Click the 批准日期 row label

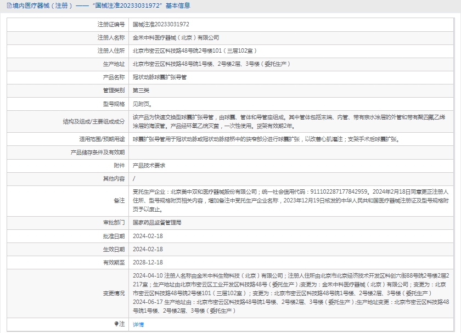click(114, 236)
